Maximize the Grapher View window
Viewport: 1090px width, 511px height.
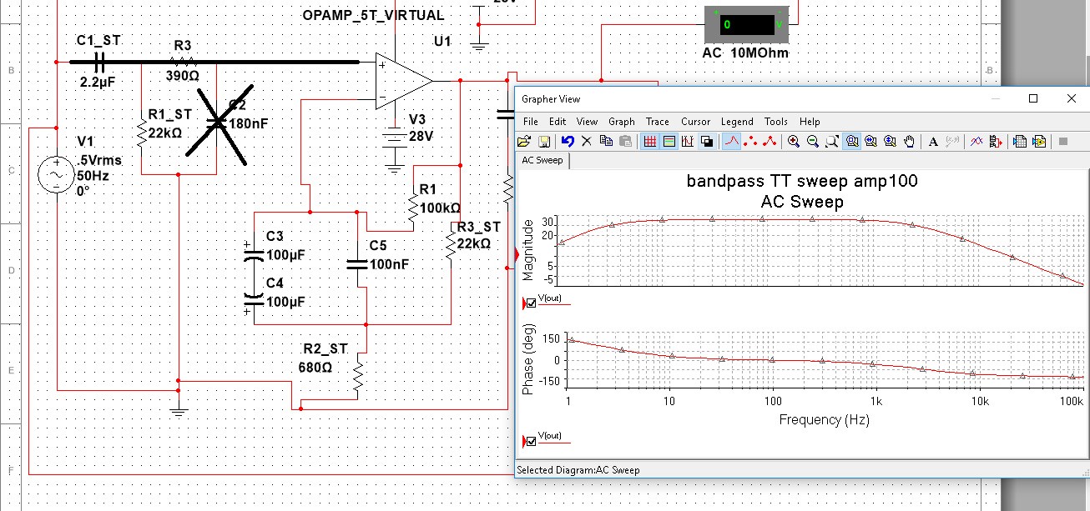pyautogui.click(x=1033, y=98)
